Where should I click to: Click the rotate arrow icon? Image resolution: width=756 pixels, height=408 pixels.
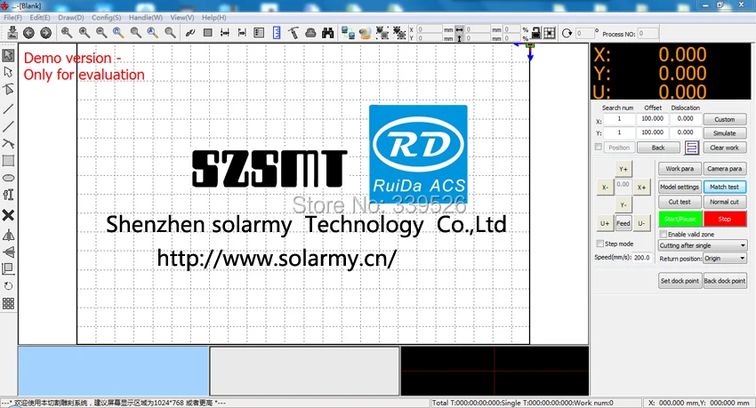coord(567,33)
